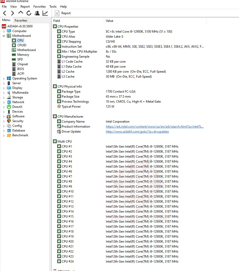Screen dimensions: 239x271
Task: Open the File menu
Action: (x=4, y=7)
